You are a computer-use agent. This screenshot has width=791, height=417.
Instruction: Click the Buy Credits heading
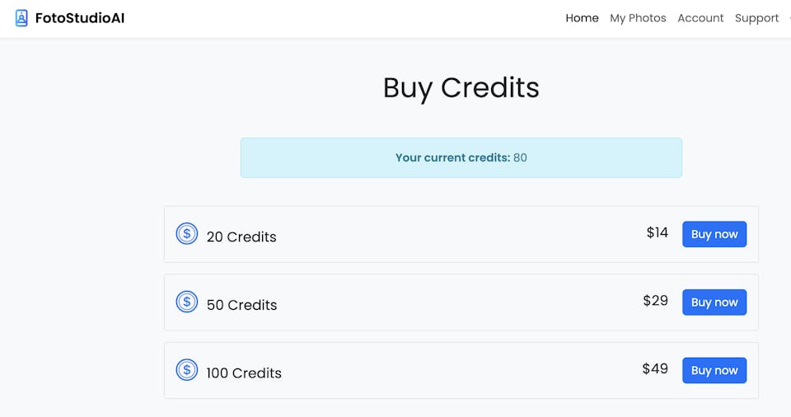click(461, 87)
